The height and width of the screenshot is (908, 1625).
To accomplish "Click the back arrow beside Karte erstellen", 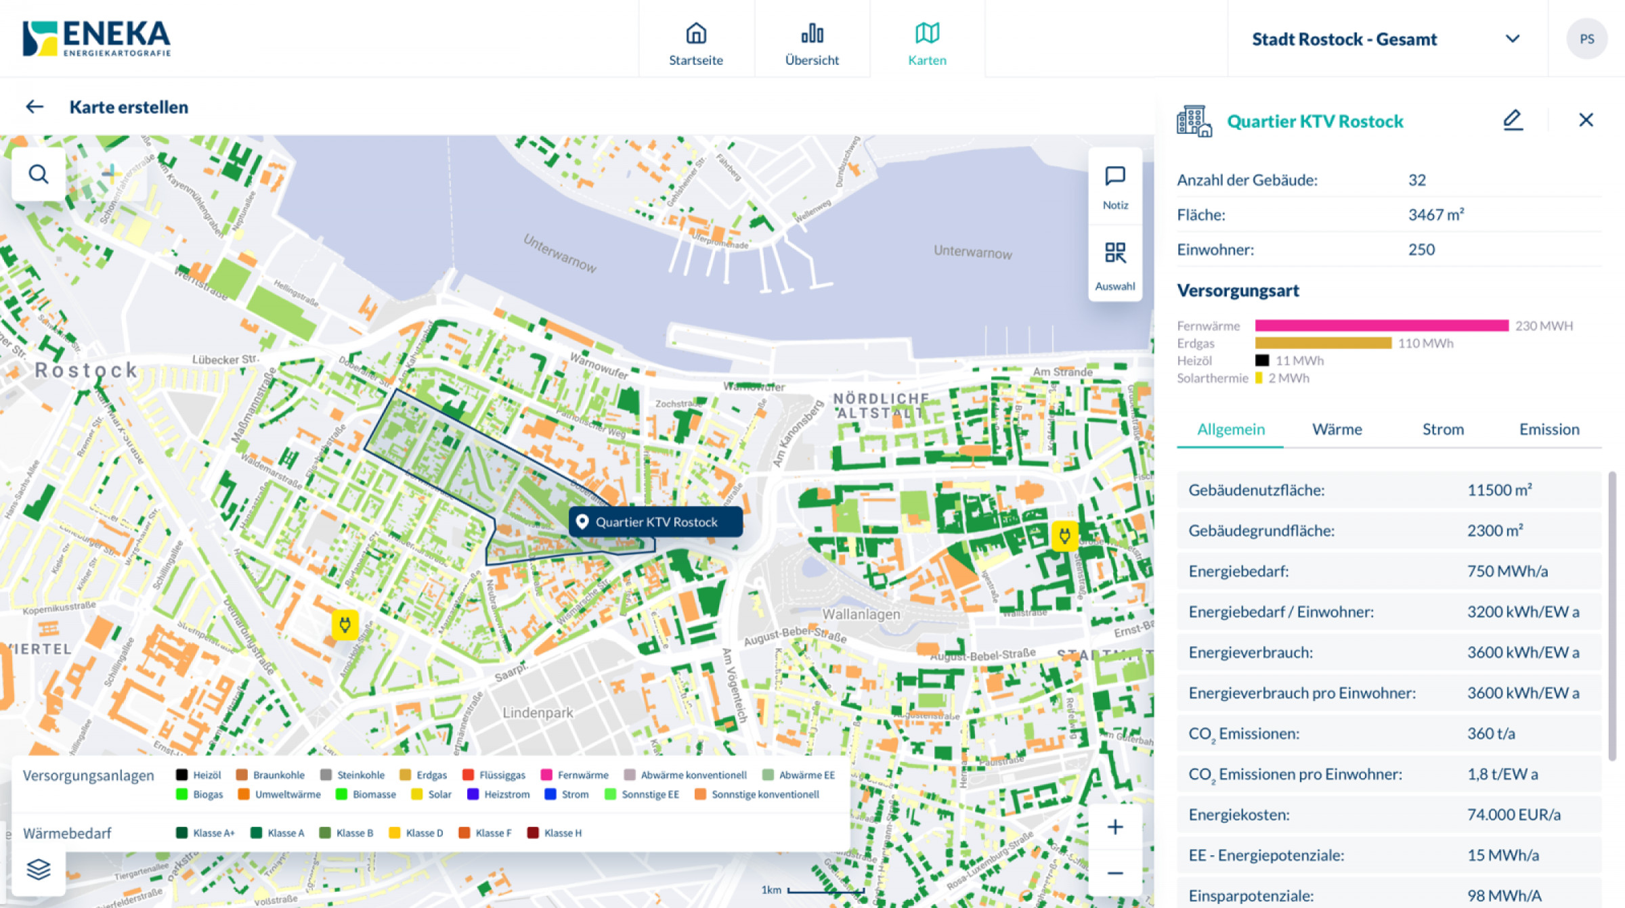I will [35, 107].
